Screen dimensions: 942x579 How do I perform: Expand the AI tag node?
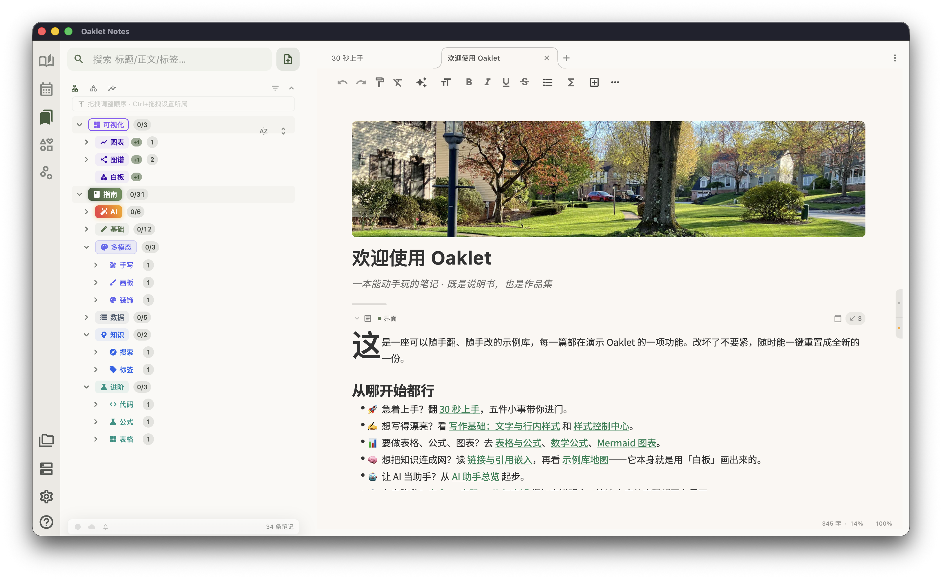point(86,212)
